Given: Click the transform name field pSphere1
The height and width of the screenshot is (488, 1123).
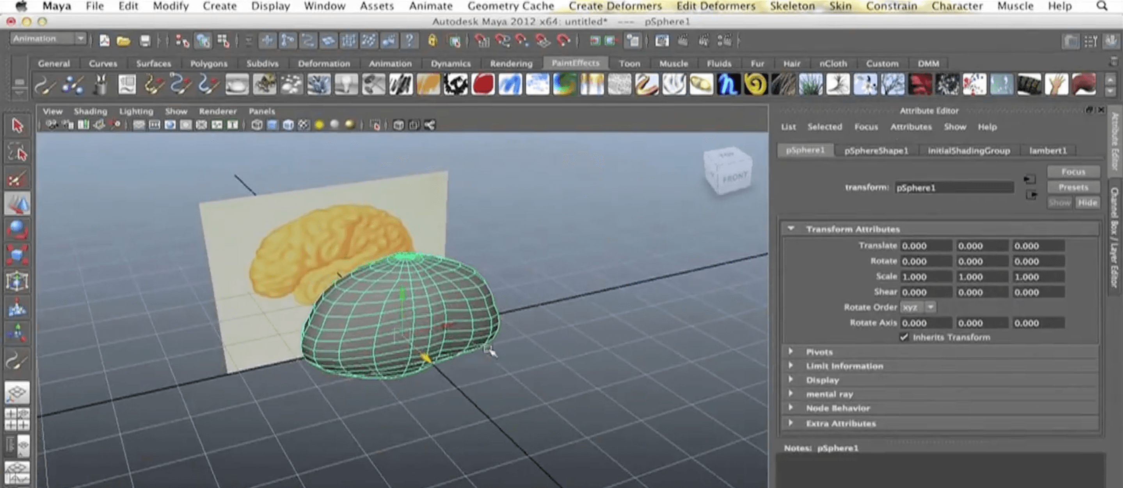Looking at the screenshot, I should point(954,187).
